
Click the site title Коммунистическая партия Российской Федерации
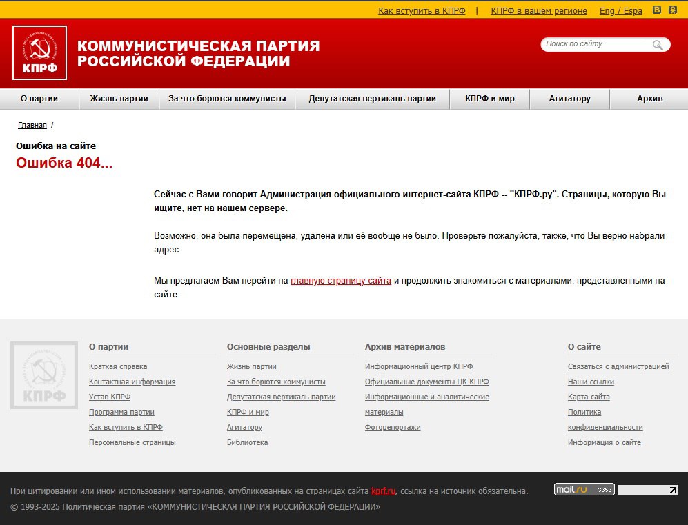pyautogui.click(x=198, y=53)
